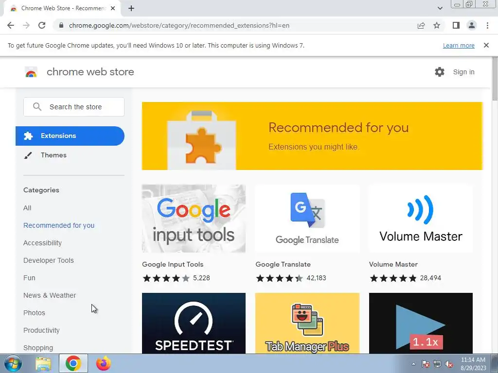Viewport: 498px width, 373px height.
Task: Open a new tab with the plus button
Action: [131, 8]
